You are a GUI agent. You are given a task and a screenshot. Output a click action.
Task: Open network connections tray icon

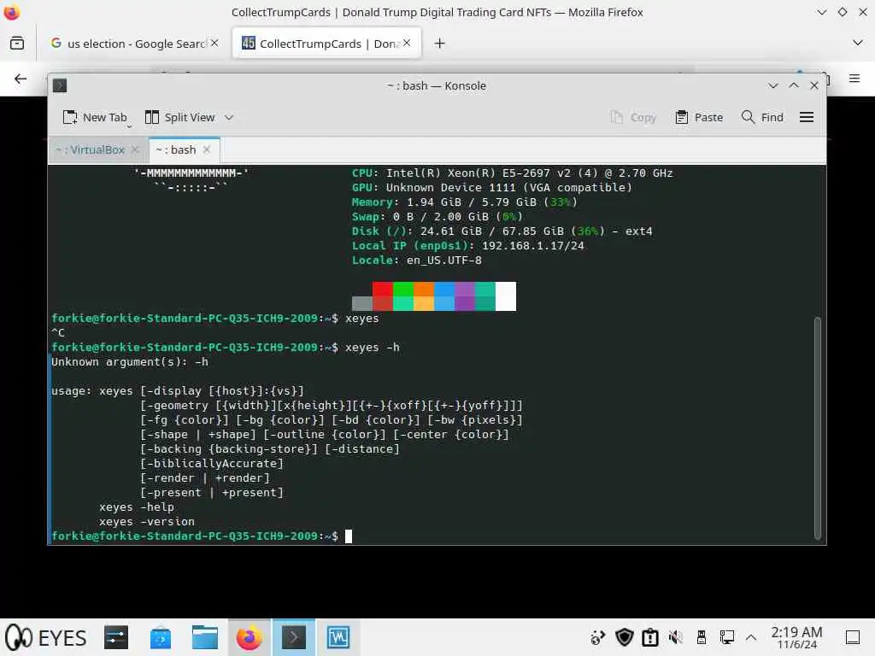pyautogui.click(x=726, y=637)
